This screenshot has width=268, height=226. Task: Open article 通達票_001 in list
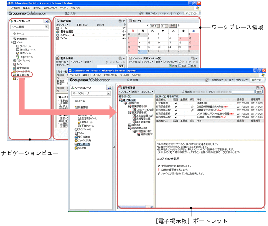(x=202, y=103)
